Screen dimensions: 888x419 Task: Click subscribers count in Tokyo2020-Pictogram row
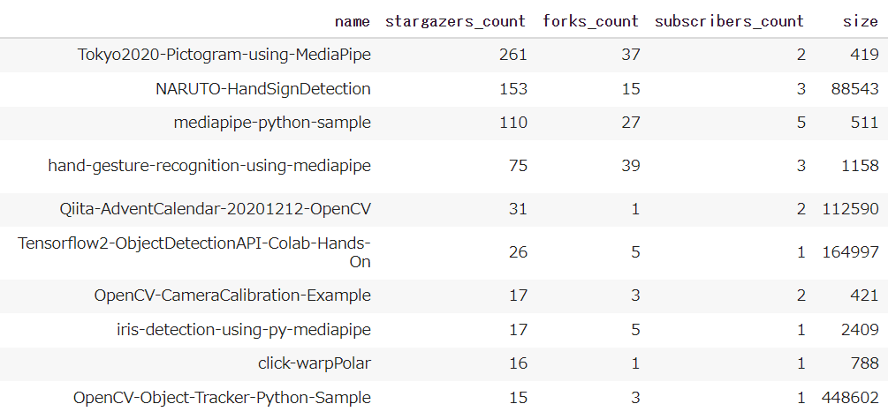(801, 55)
